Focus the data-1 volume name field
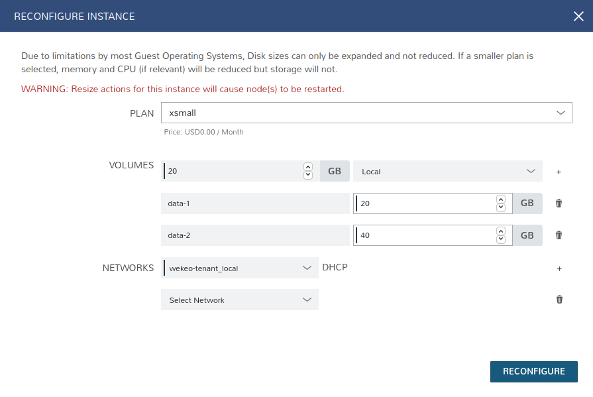The image size is (593, 397). [255, 203]
